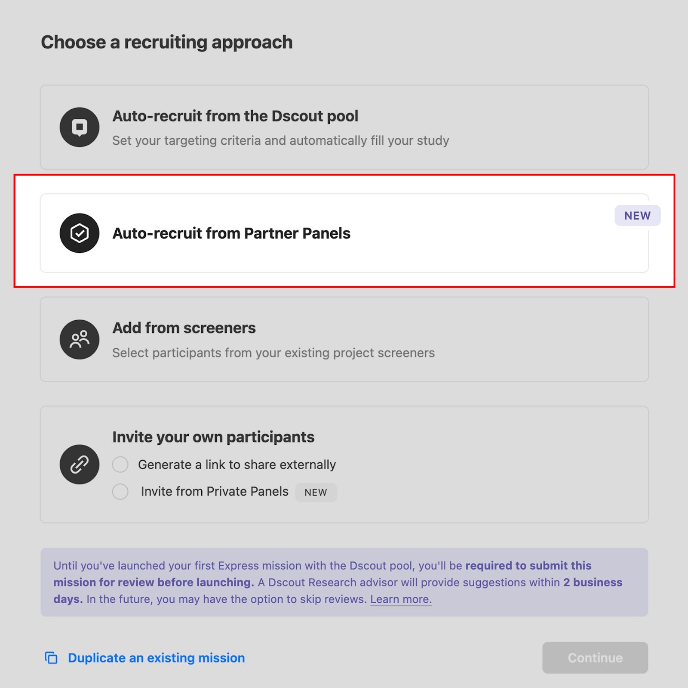Click the shield checkmark icon beside Partner Panels
Image resolution: width=688 pixels, height=688 pixels.
[x=80, y=233]
